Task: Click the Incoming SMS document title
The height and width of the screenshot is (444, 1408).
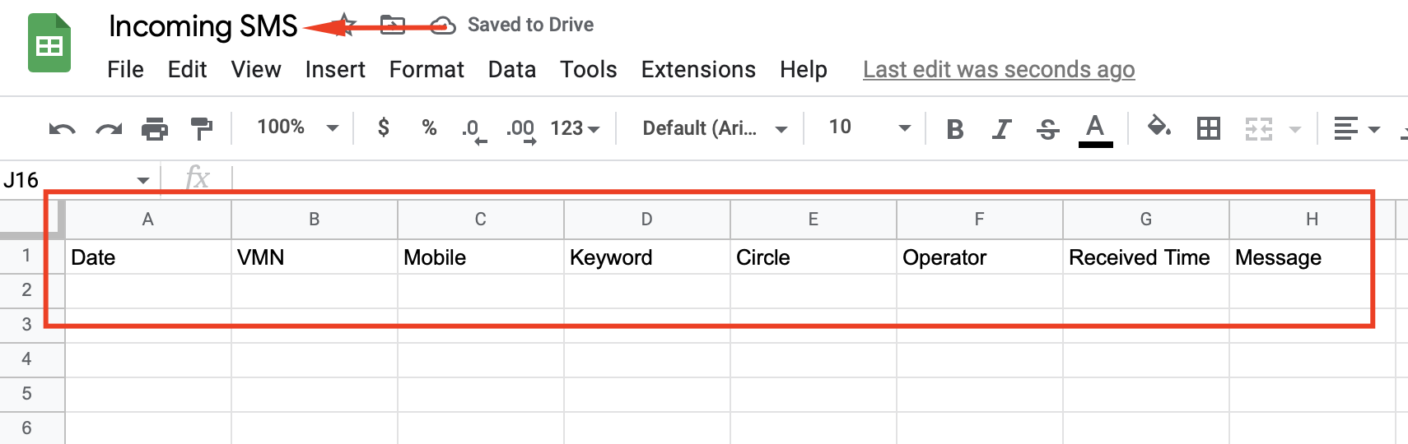Action: [203, 26]
